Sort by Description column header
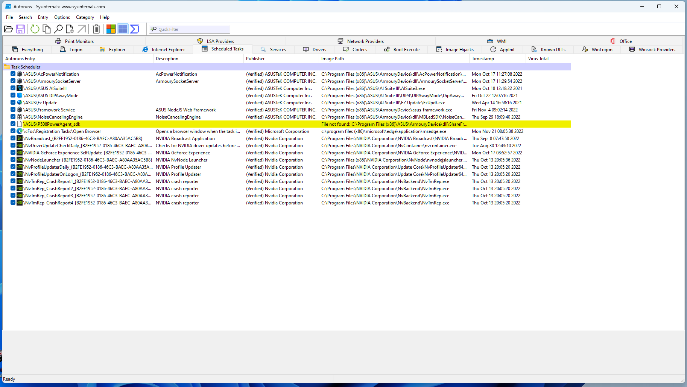The width and height of the screenshot is (687, 387). (x=199, y=59)
